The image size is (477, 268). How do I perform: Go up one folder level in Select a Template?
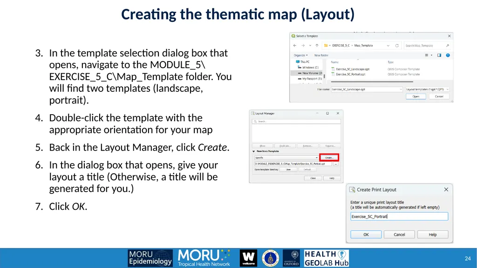[x=317, y=45]
